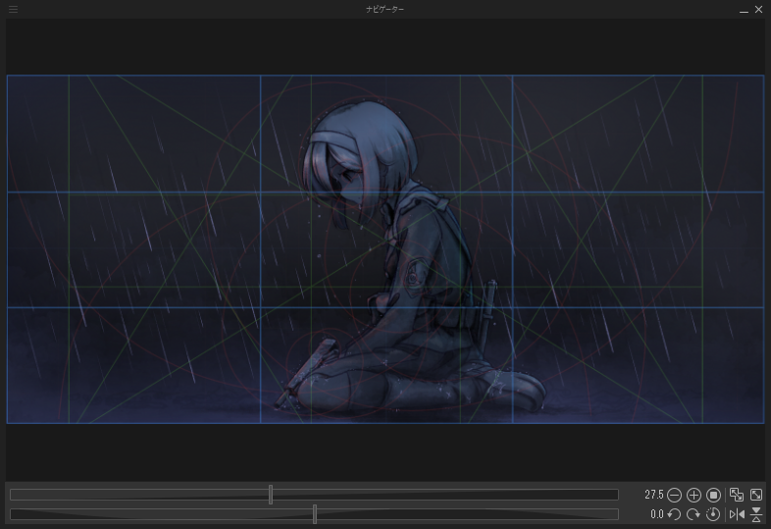Toggle flip horizontal view
This screenshot has width=771, height=529.
pos(737,514)
